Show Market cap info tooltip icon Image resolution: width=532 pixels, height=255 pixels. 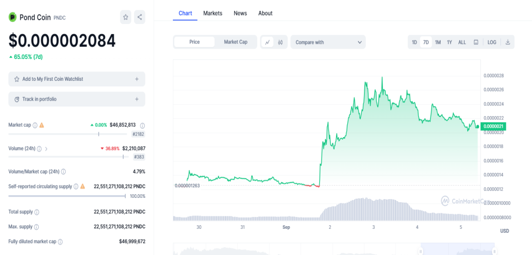coord(35,125)
